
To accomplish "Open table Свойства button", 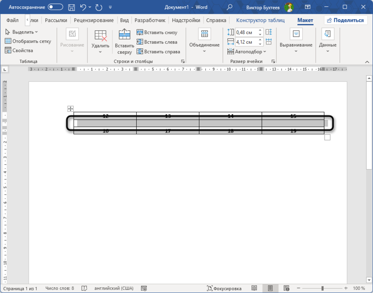I will 19,51.
